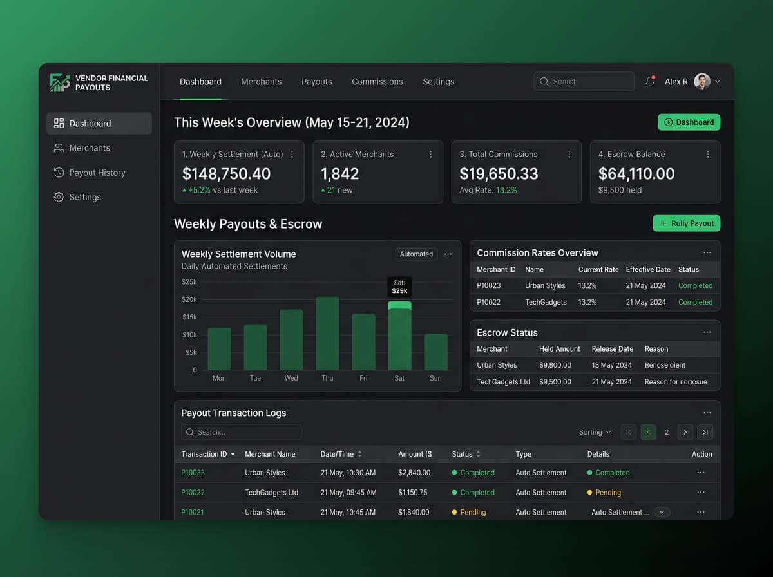Open action menu for P10023 row

[701, 473]
